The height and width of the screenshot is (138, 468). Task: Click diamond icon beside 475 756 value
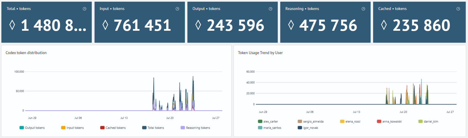pyautogui.click(x=291, y=25)
